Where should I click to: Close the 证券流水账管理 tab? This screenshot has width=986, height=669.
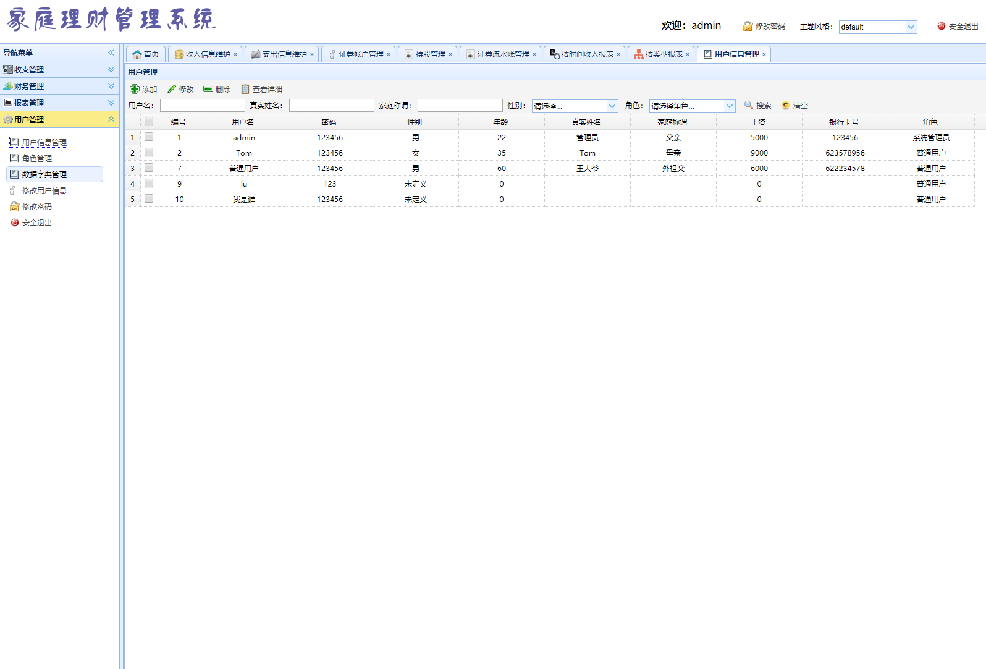click(x=534, y=54)
